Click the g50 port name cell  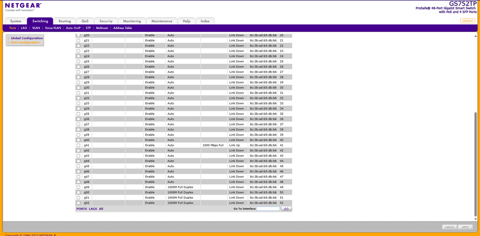pyautogui.click(x=87, y=193)
